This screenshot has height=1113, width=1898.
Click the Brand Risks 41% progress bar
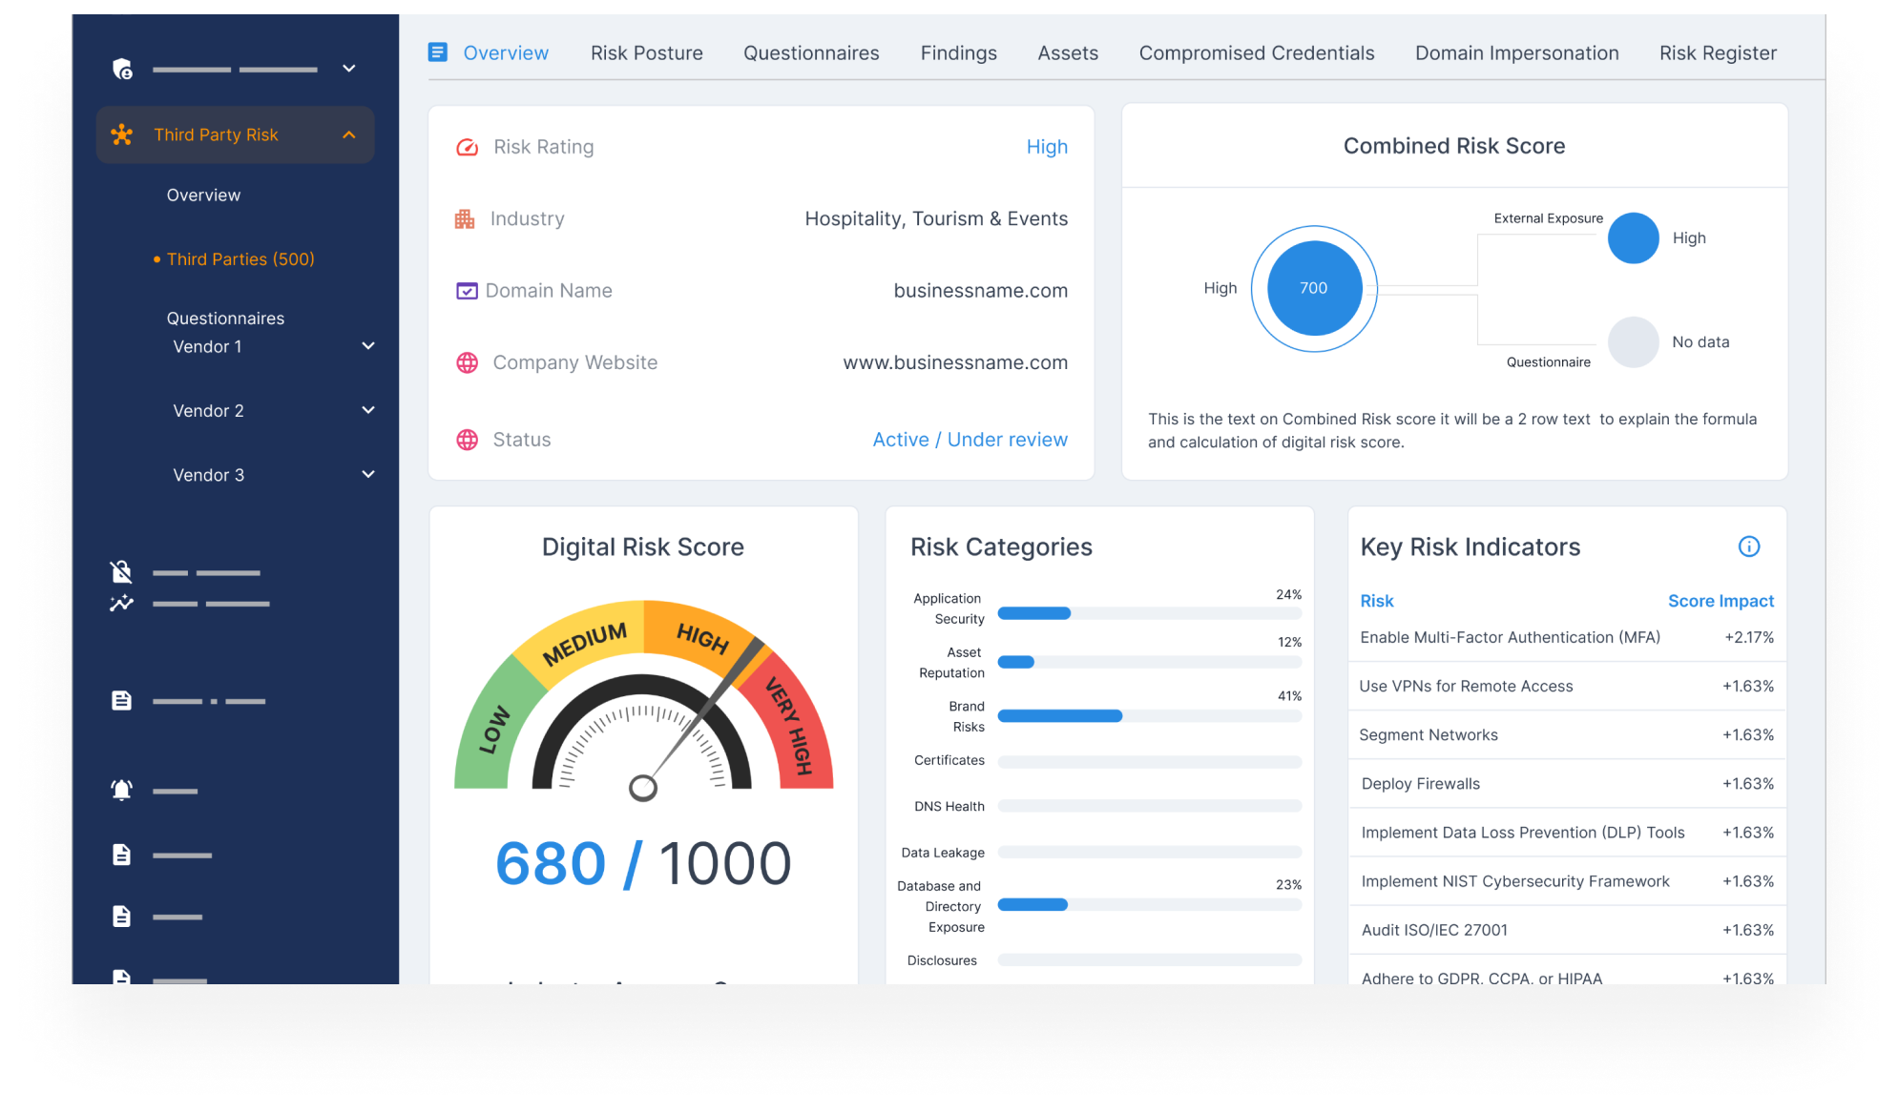[x=1149, y=716]
